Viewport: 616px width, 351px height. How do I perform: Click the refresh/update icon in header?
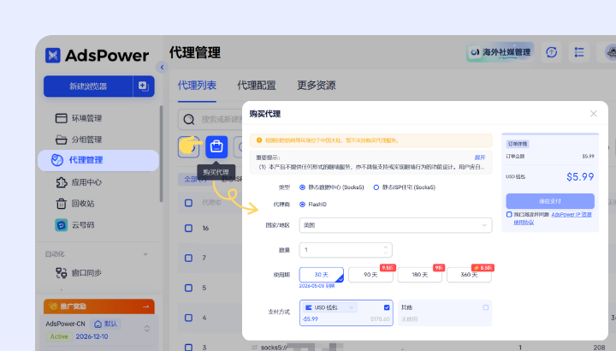(552, 52)
